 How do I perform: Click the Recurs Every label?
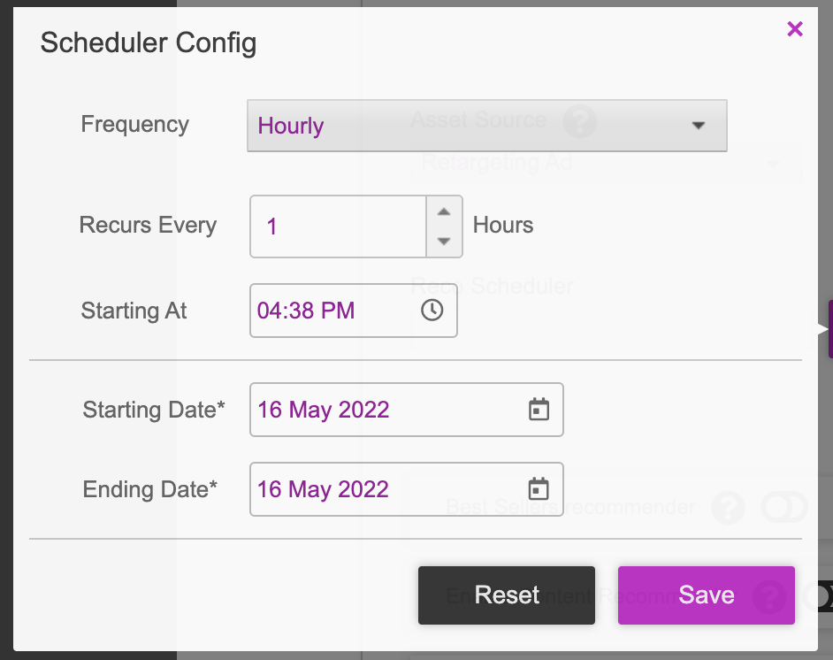coord(148,226)
